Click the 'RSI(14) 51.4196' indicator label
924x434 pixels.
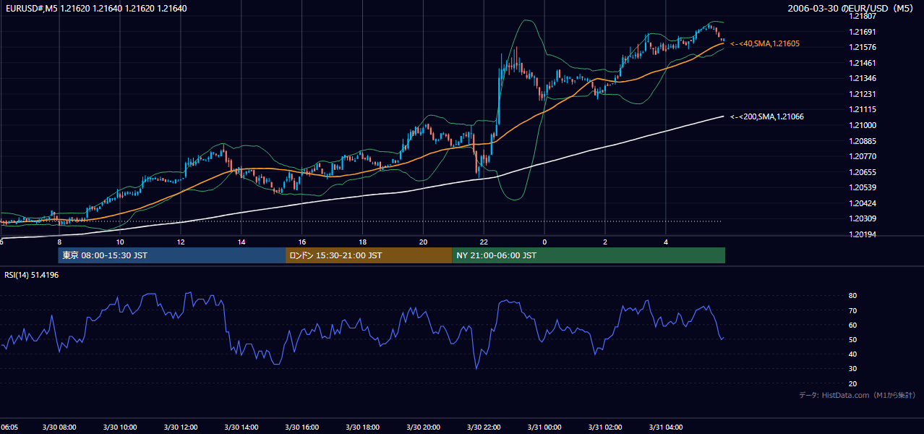pos(32,275)
